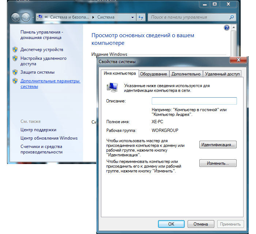The image size is (256, 234).
Task: Click the «См. также» heading in the sidebar
Action: click(30, 121)
